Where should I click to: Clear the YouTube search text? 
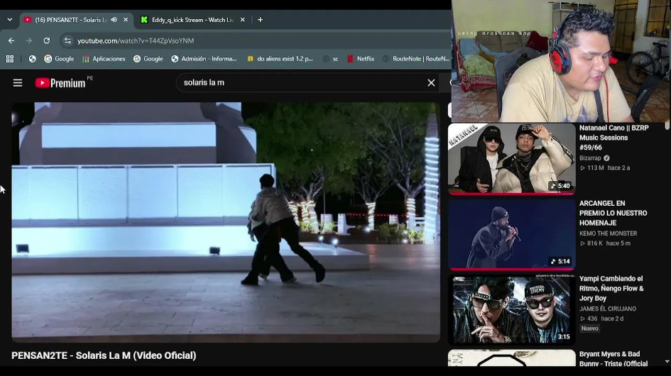click(x=431, y=83)
